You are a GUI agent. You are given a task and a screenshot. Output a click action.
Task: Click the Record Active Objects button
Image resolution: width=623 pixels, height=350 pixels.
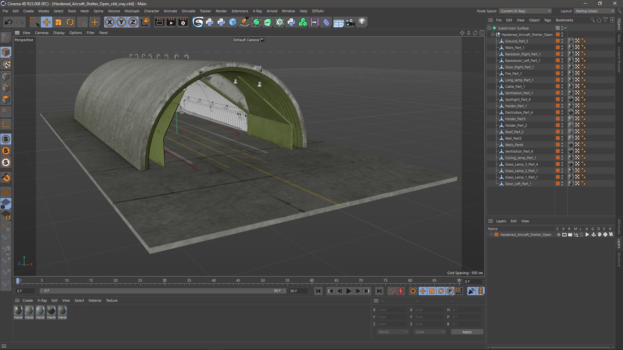392,291
